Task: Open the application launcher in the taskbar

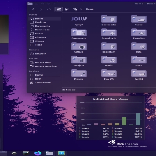Action: click(x=14, y=153)
